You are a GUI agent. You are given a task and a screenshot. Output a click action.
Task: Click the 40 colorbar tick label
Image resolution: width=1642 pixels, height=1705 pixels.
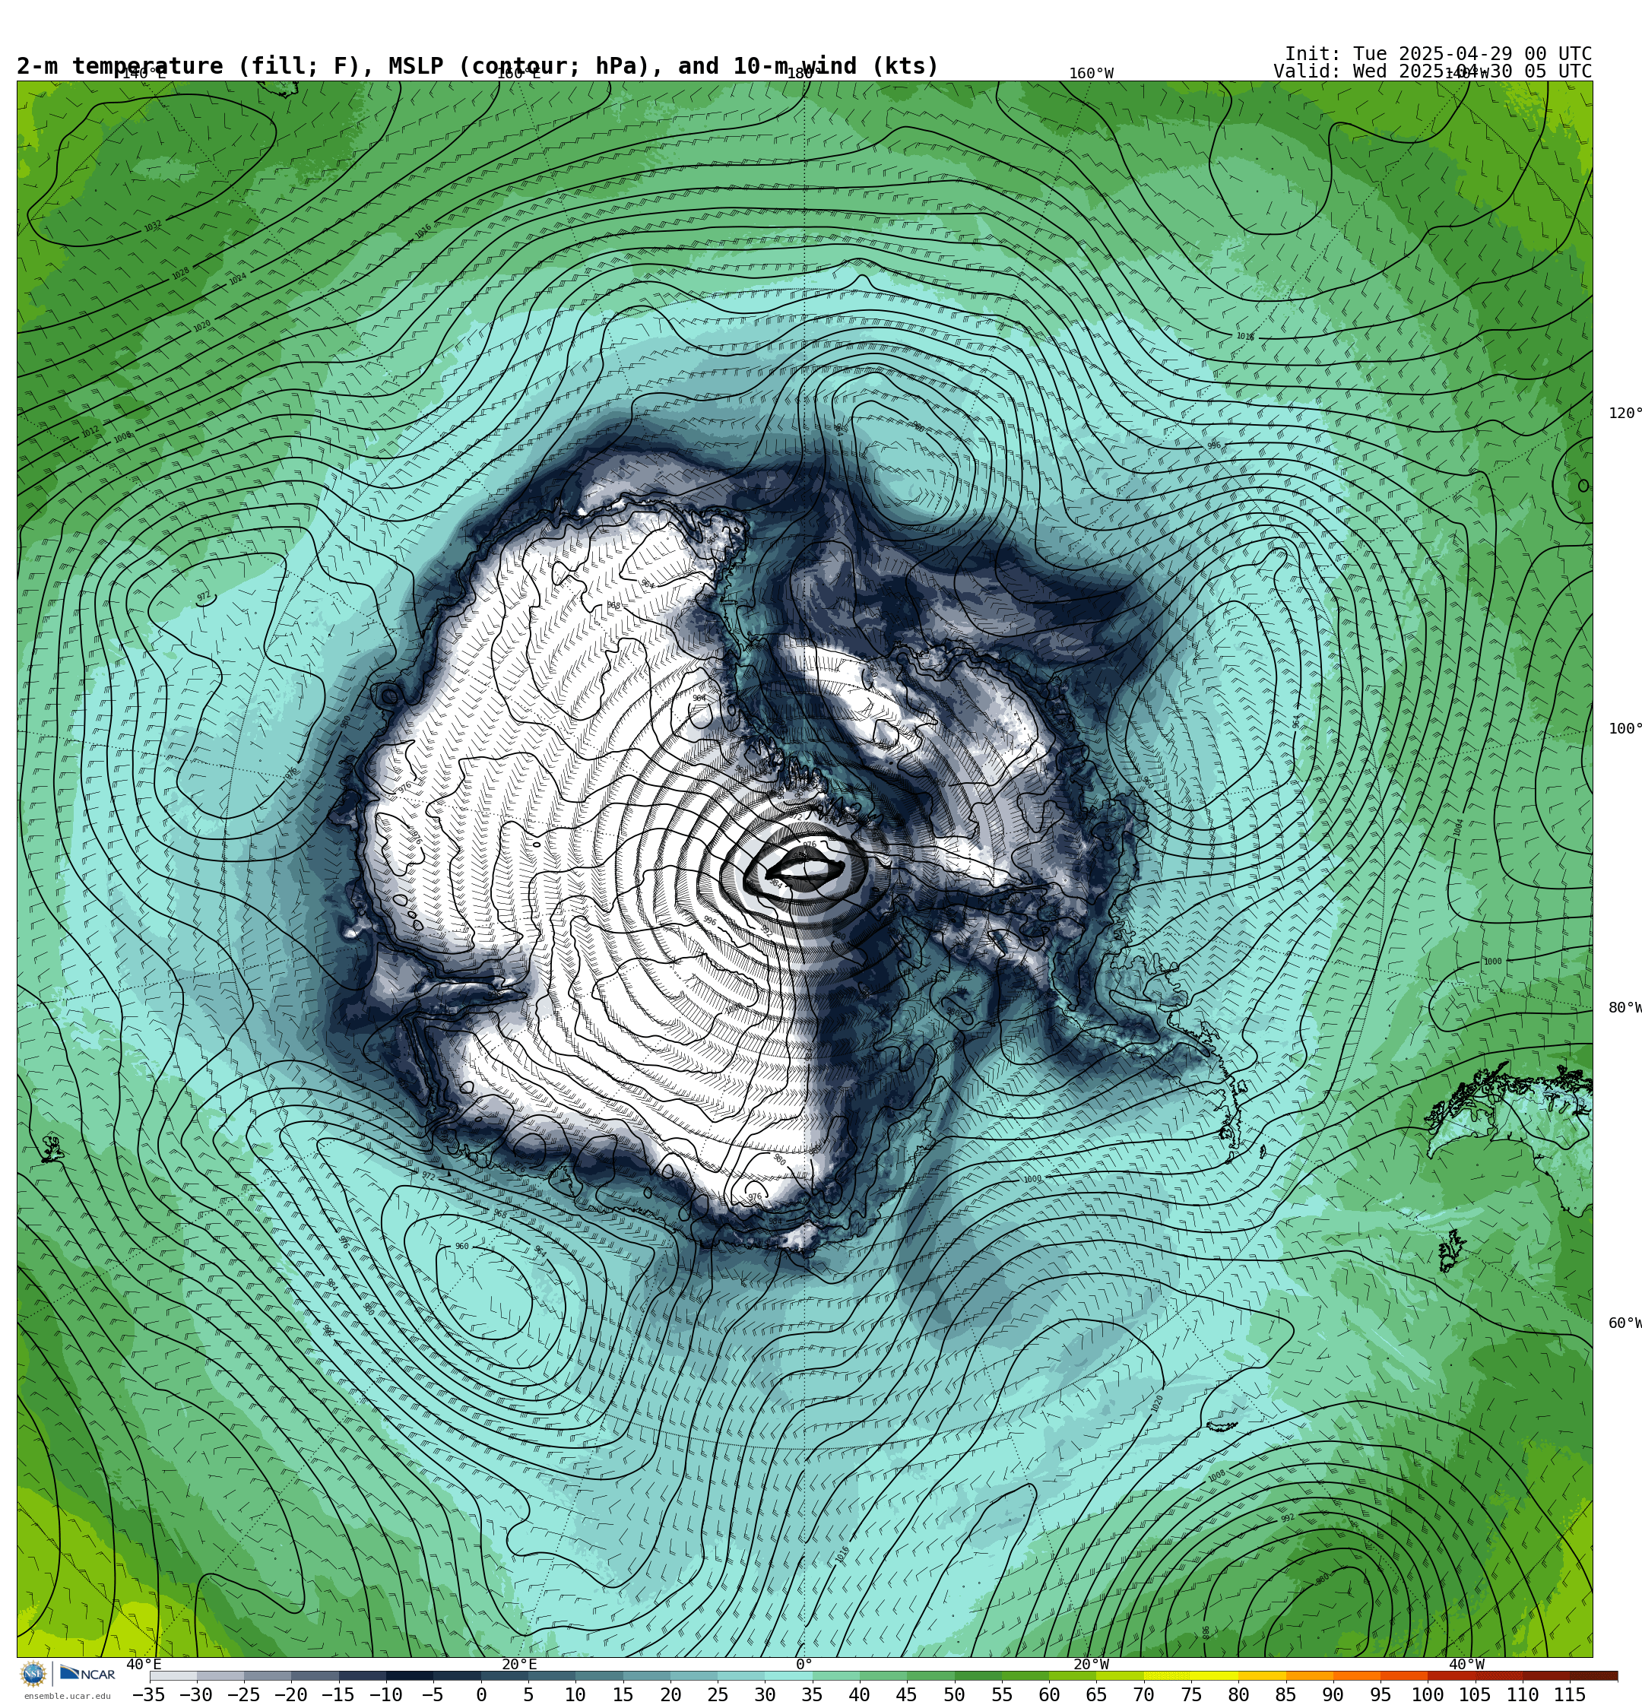pyautogui.click(x=859, y=1694)
